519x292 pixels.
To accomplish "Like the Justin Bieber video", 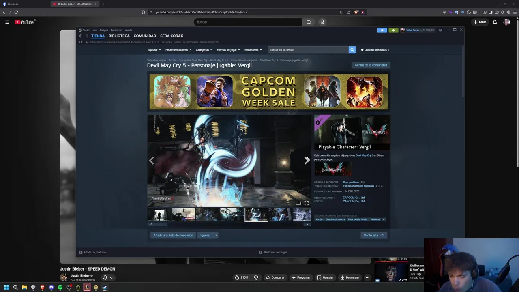I will (241, 277).
